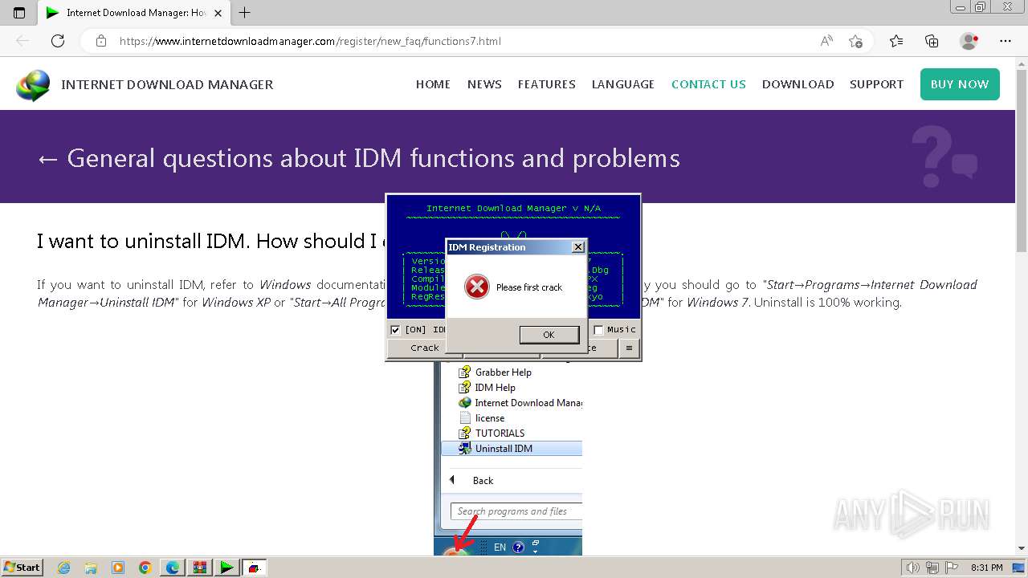Go to NEWS in the navigation bar
1028x578 pixels.
484,84
